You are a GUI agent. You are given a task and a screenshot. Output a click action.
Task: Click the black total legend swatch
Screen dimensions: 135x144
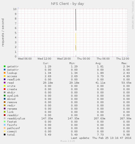click(x=5, y=135)
